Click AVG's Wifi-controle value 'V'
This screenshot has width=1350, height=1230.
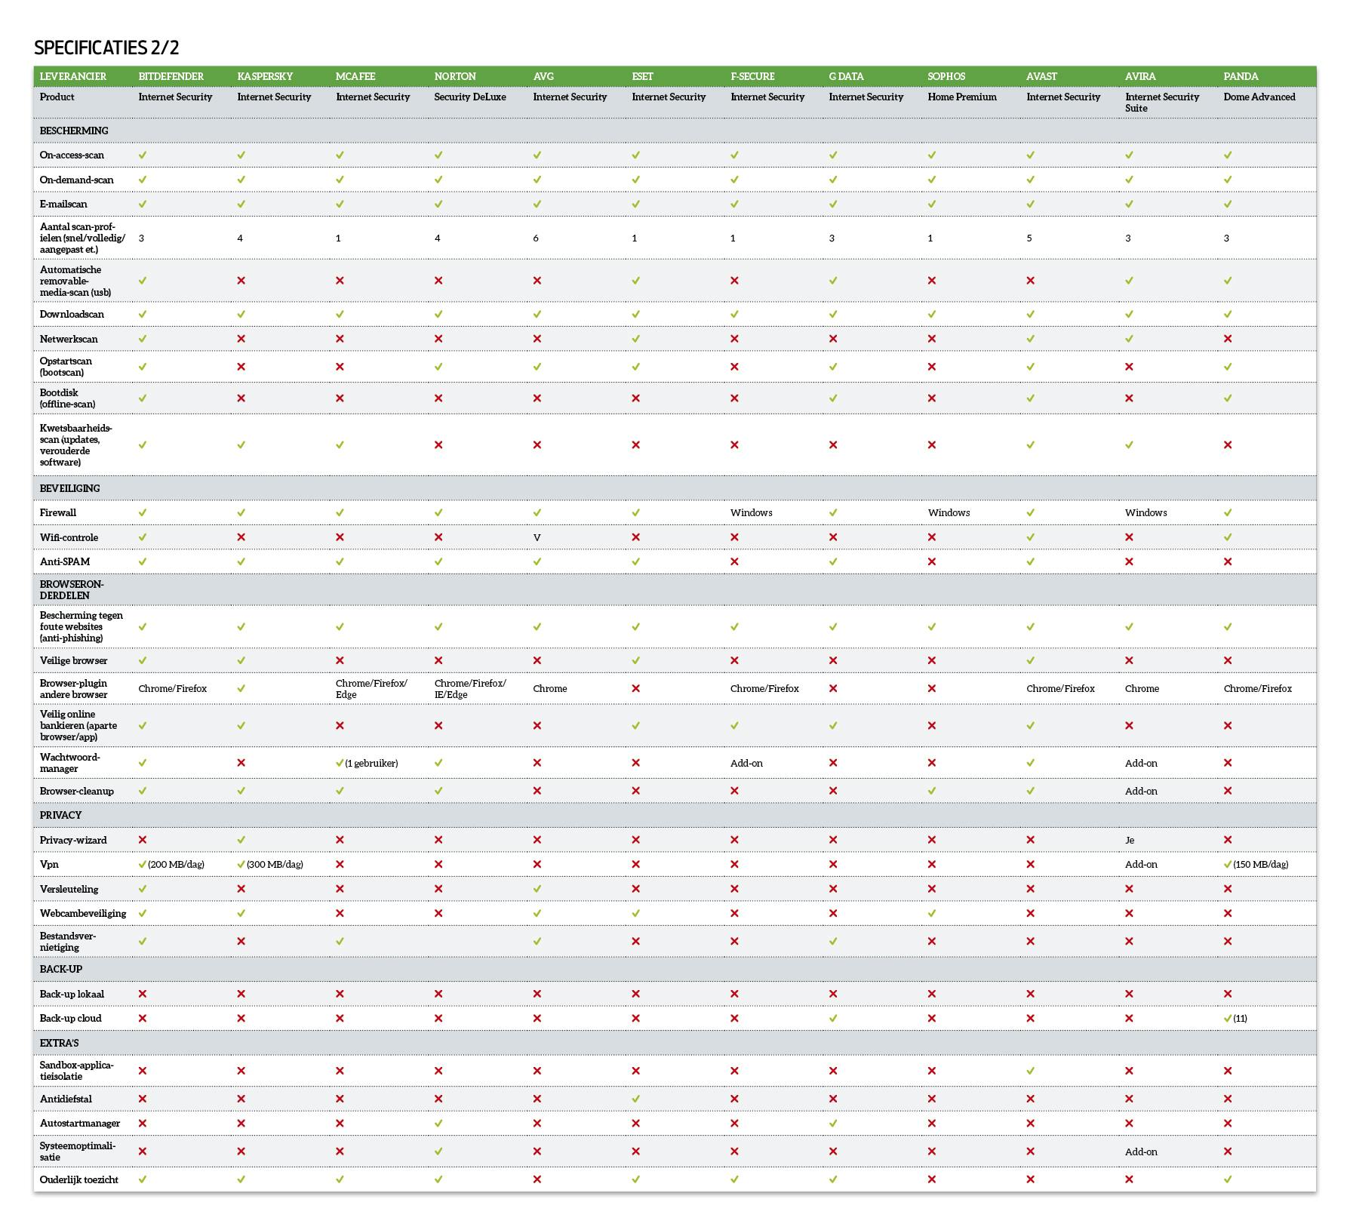coord(537,537)
